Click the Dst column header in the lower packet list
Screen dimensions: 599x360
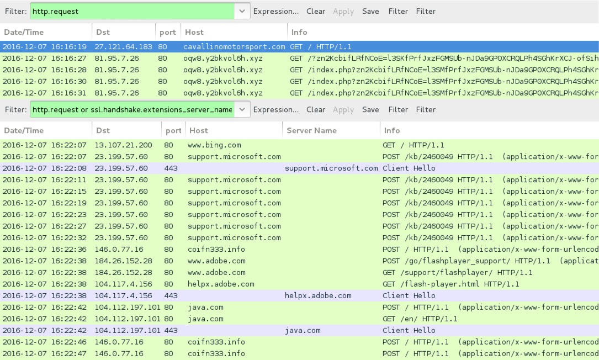(126, 130)
